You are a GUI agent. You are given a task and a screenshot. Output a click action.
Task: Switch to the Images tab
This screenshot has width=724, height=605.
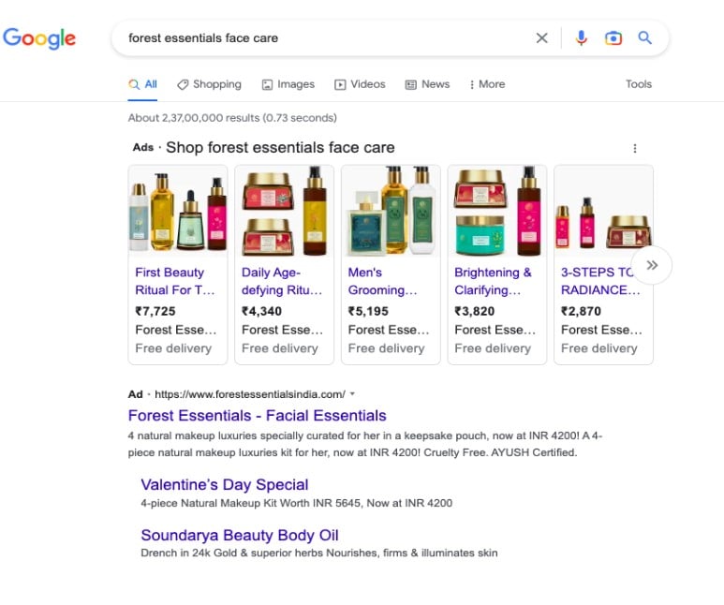pos(288,84)
